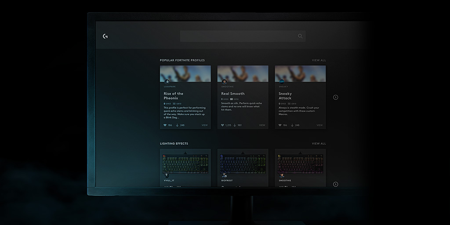Click 1,215 likes on Real Smooth
The image size is (450, 225).
(x=228, y=125)
